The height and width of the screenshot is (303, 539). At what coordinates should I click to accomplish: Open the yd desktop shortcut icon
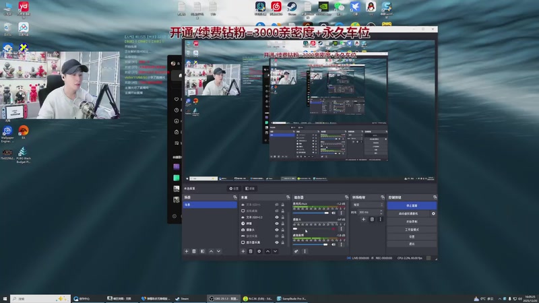24,8
